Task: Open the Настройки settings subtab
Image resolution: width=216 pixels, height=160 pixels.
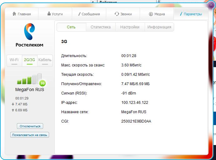Action: pos(130,27)
